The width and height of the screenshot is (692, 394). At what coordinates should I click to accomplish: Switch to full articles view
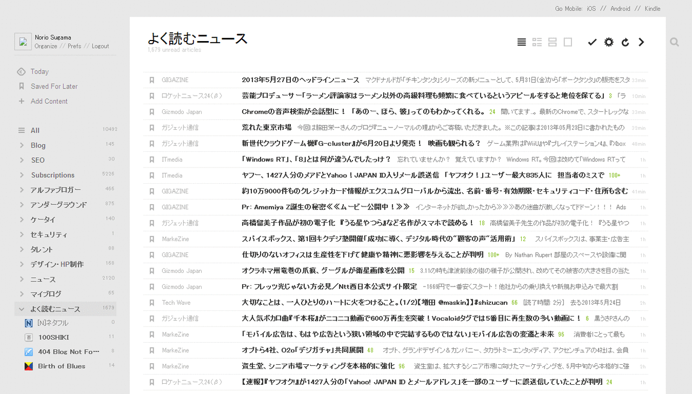(x=568, y=42)
